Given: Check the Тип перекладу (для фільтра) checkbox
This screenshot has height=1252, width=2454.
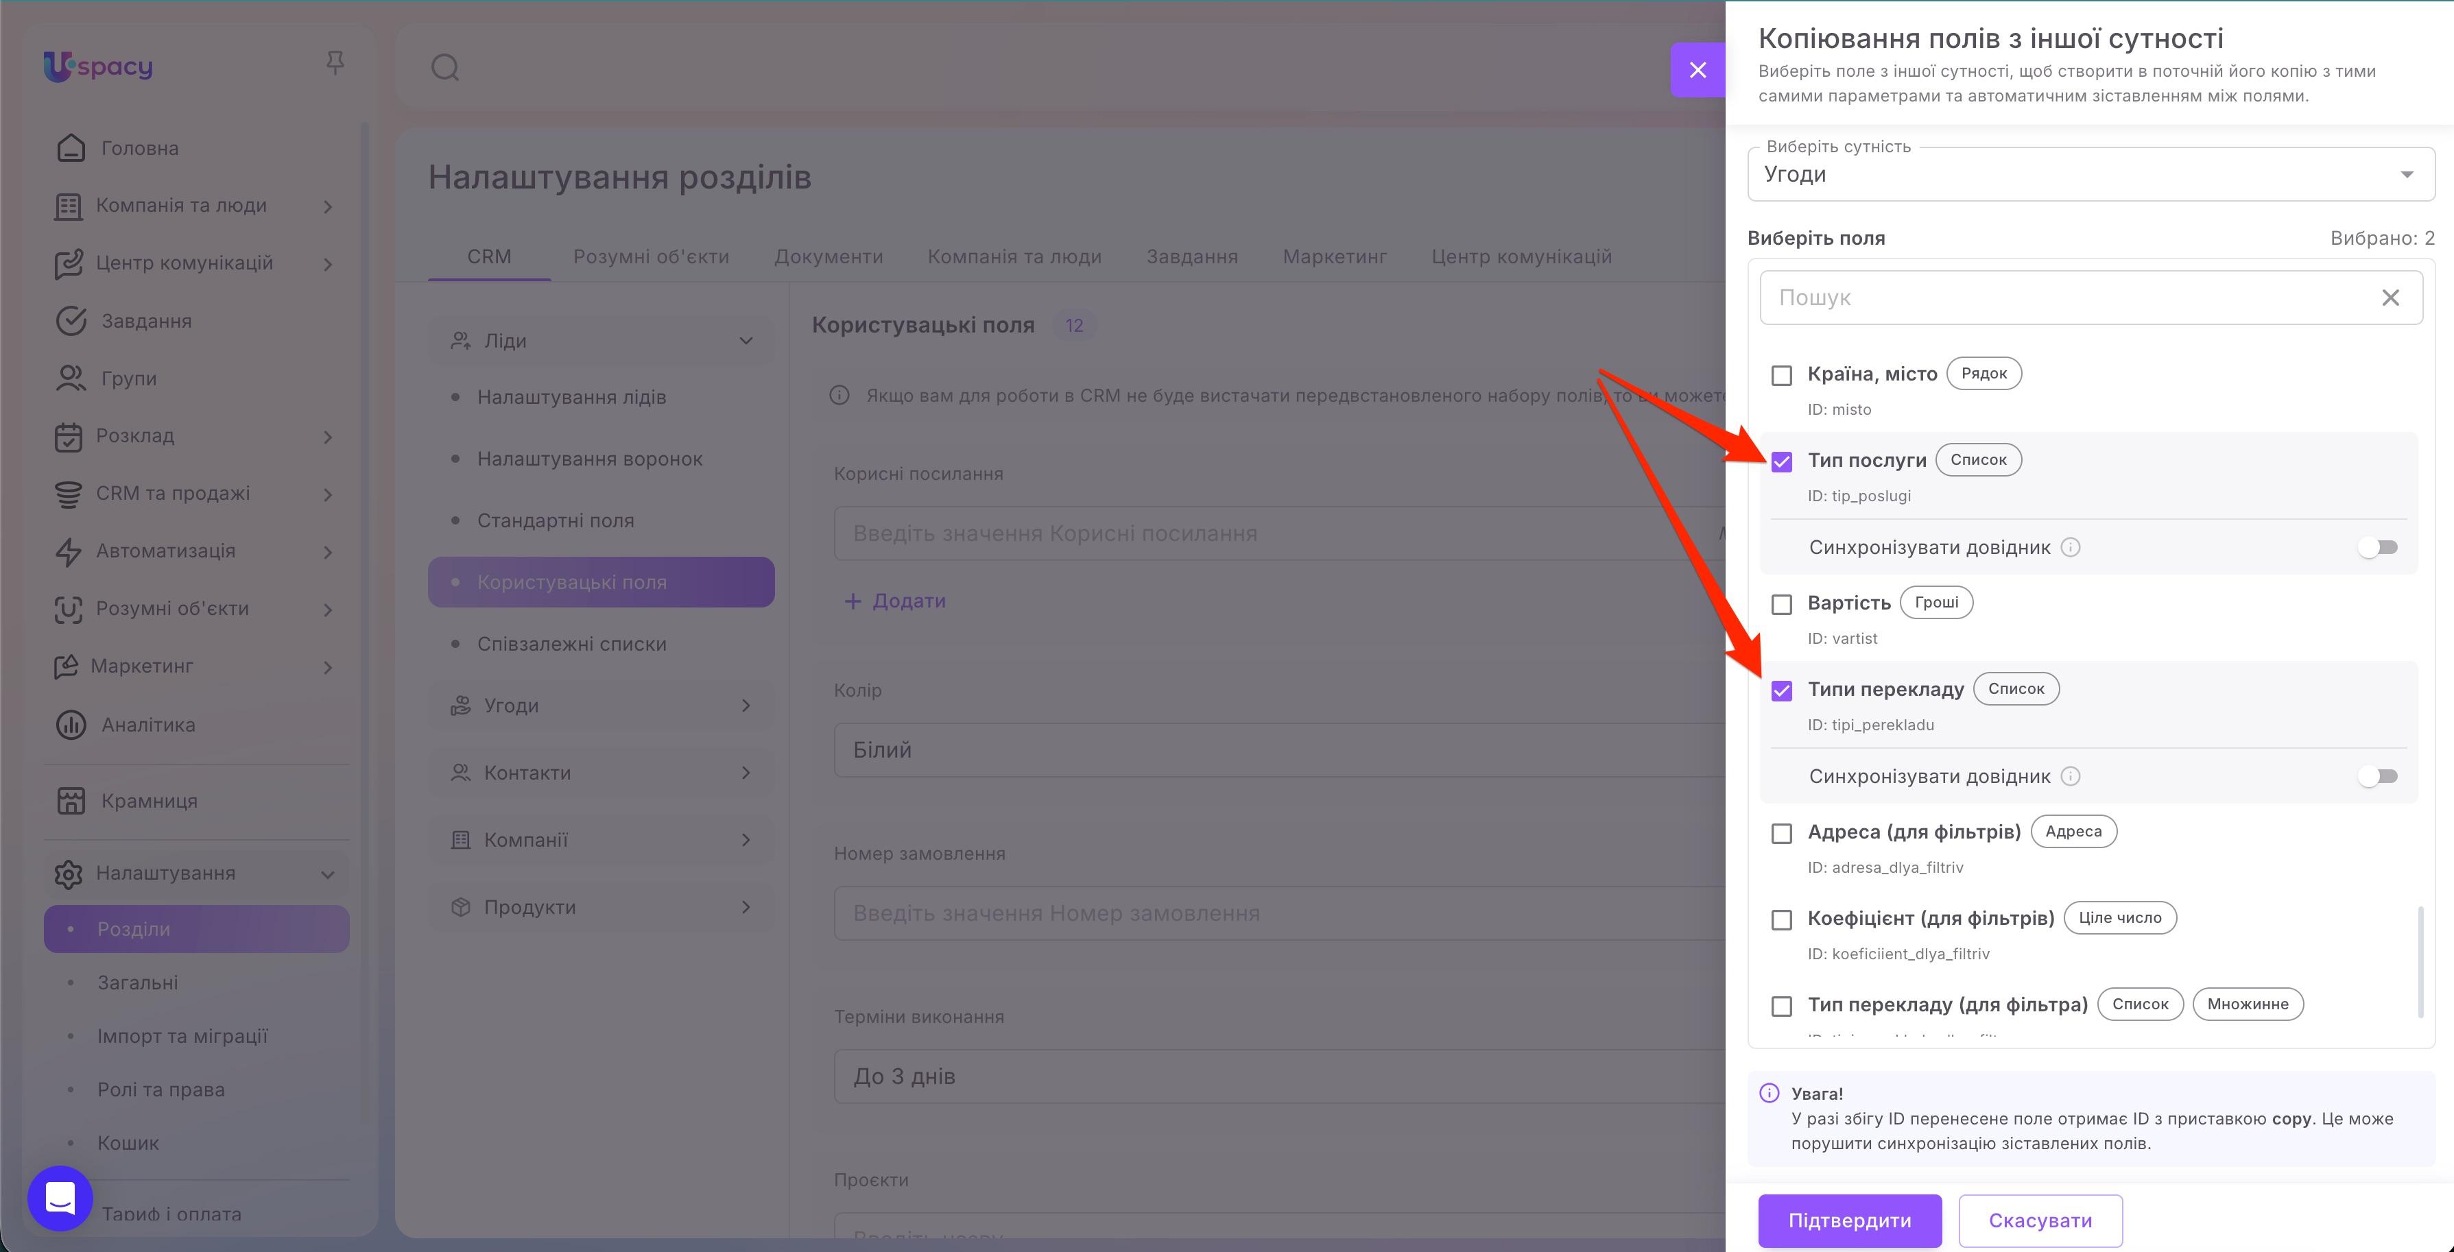Looking at the screenshot, I should click(1781, 1007).
